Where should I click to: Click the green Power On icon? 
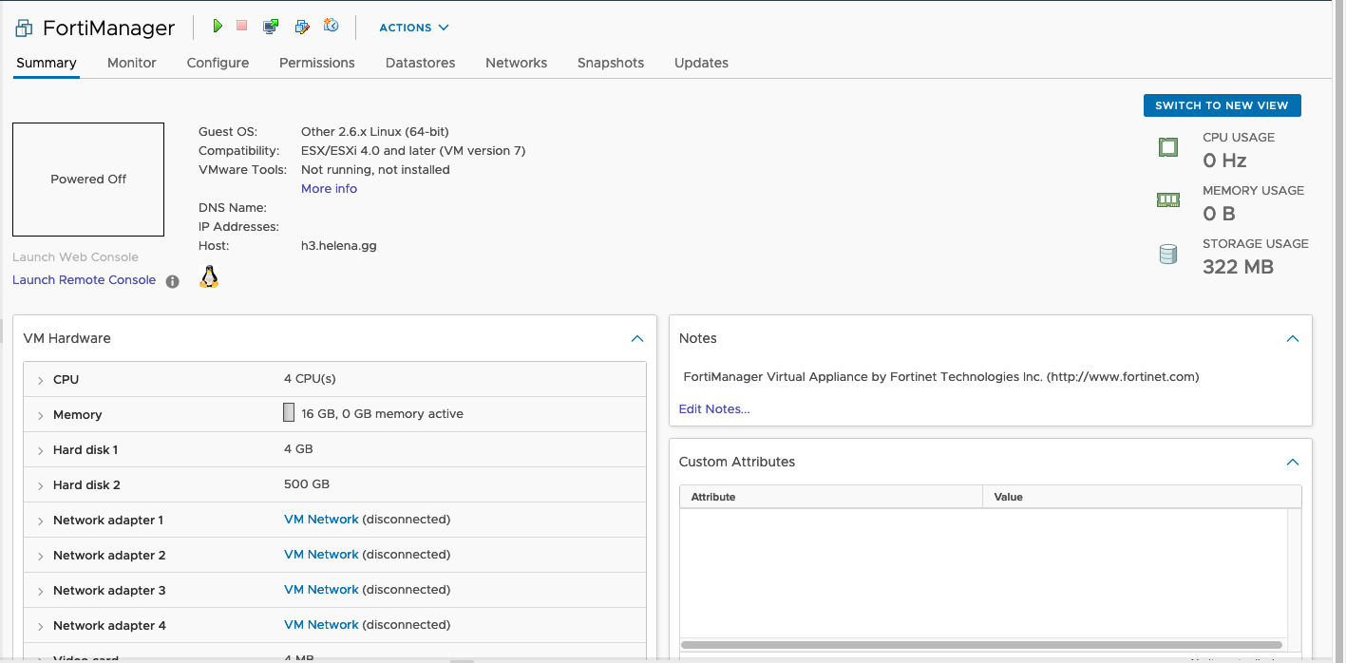coord(218,27)
